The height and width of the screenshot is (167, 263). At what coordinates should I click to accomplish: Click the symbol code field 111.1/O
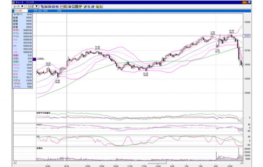[x=21, y=11]
